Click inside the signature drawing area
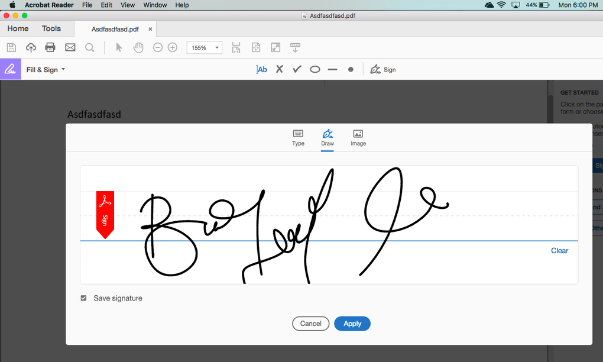603x362 pixels. pos(329,225)
